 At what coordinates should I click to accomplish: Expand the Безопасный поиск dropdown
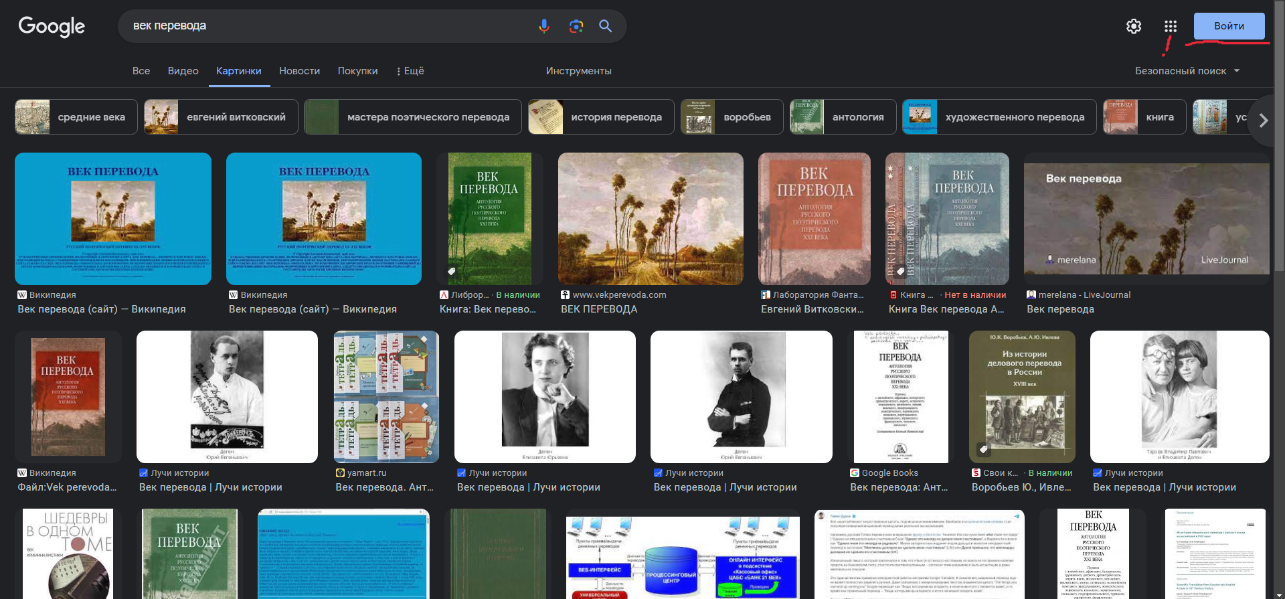(1187, 71)
